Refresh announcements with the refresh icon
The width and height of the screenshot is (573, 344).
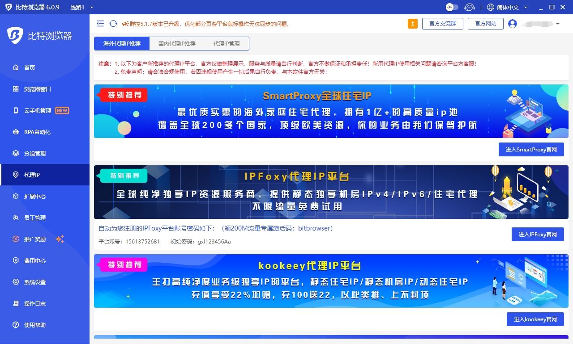click(x=113, y=24)
